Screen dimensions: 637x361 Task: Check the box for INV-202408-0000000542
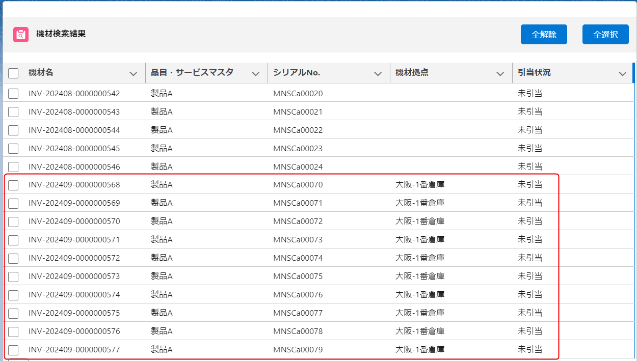point(13,94)
